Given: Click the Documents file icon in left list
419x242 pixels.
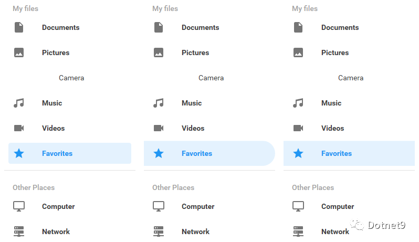Looking at the screenshot, I should coord(19,27).
